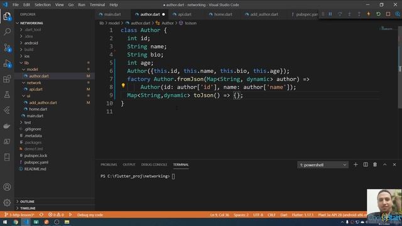Change Dart language mode in status bar
Viewport: 402px width, 226px height.
[283, 215]
